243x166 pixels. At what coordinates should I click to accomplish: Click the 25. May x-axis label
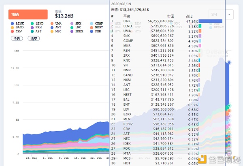tap(32, 158)
